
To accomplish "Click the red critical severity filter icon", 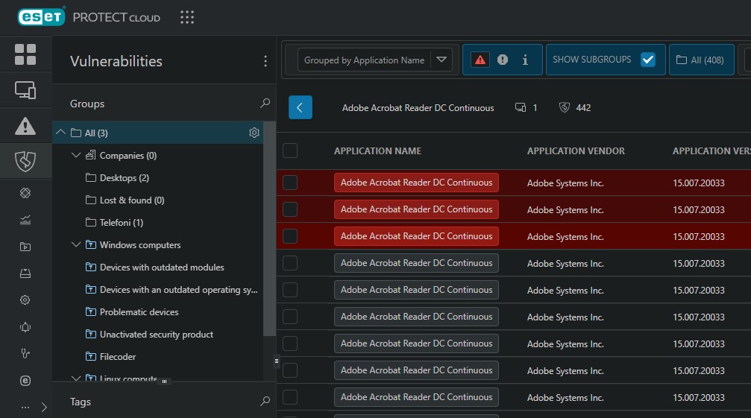I will pyautogui.click(x=480, y=60).
